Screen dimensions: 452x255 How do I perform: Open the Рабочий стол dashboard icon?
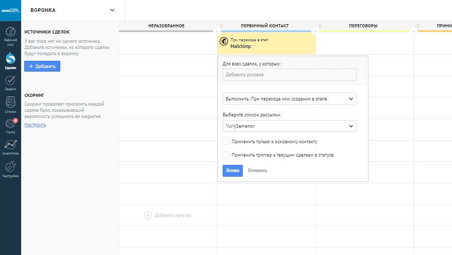[10, 36]
